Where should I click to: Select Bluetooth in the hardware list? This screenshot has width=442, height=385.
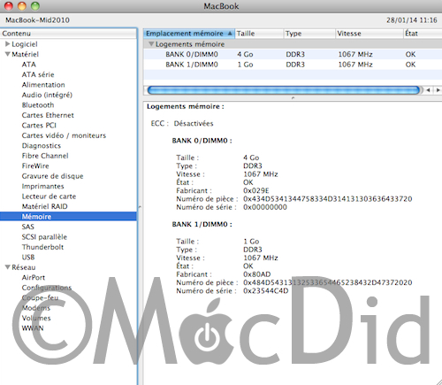point(38,105)
